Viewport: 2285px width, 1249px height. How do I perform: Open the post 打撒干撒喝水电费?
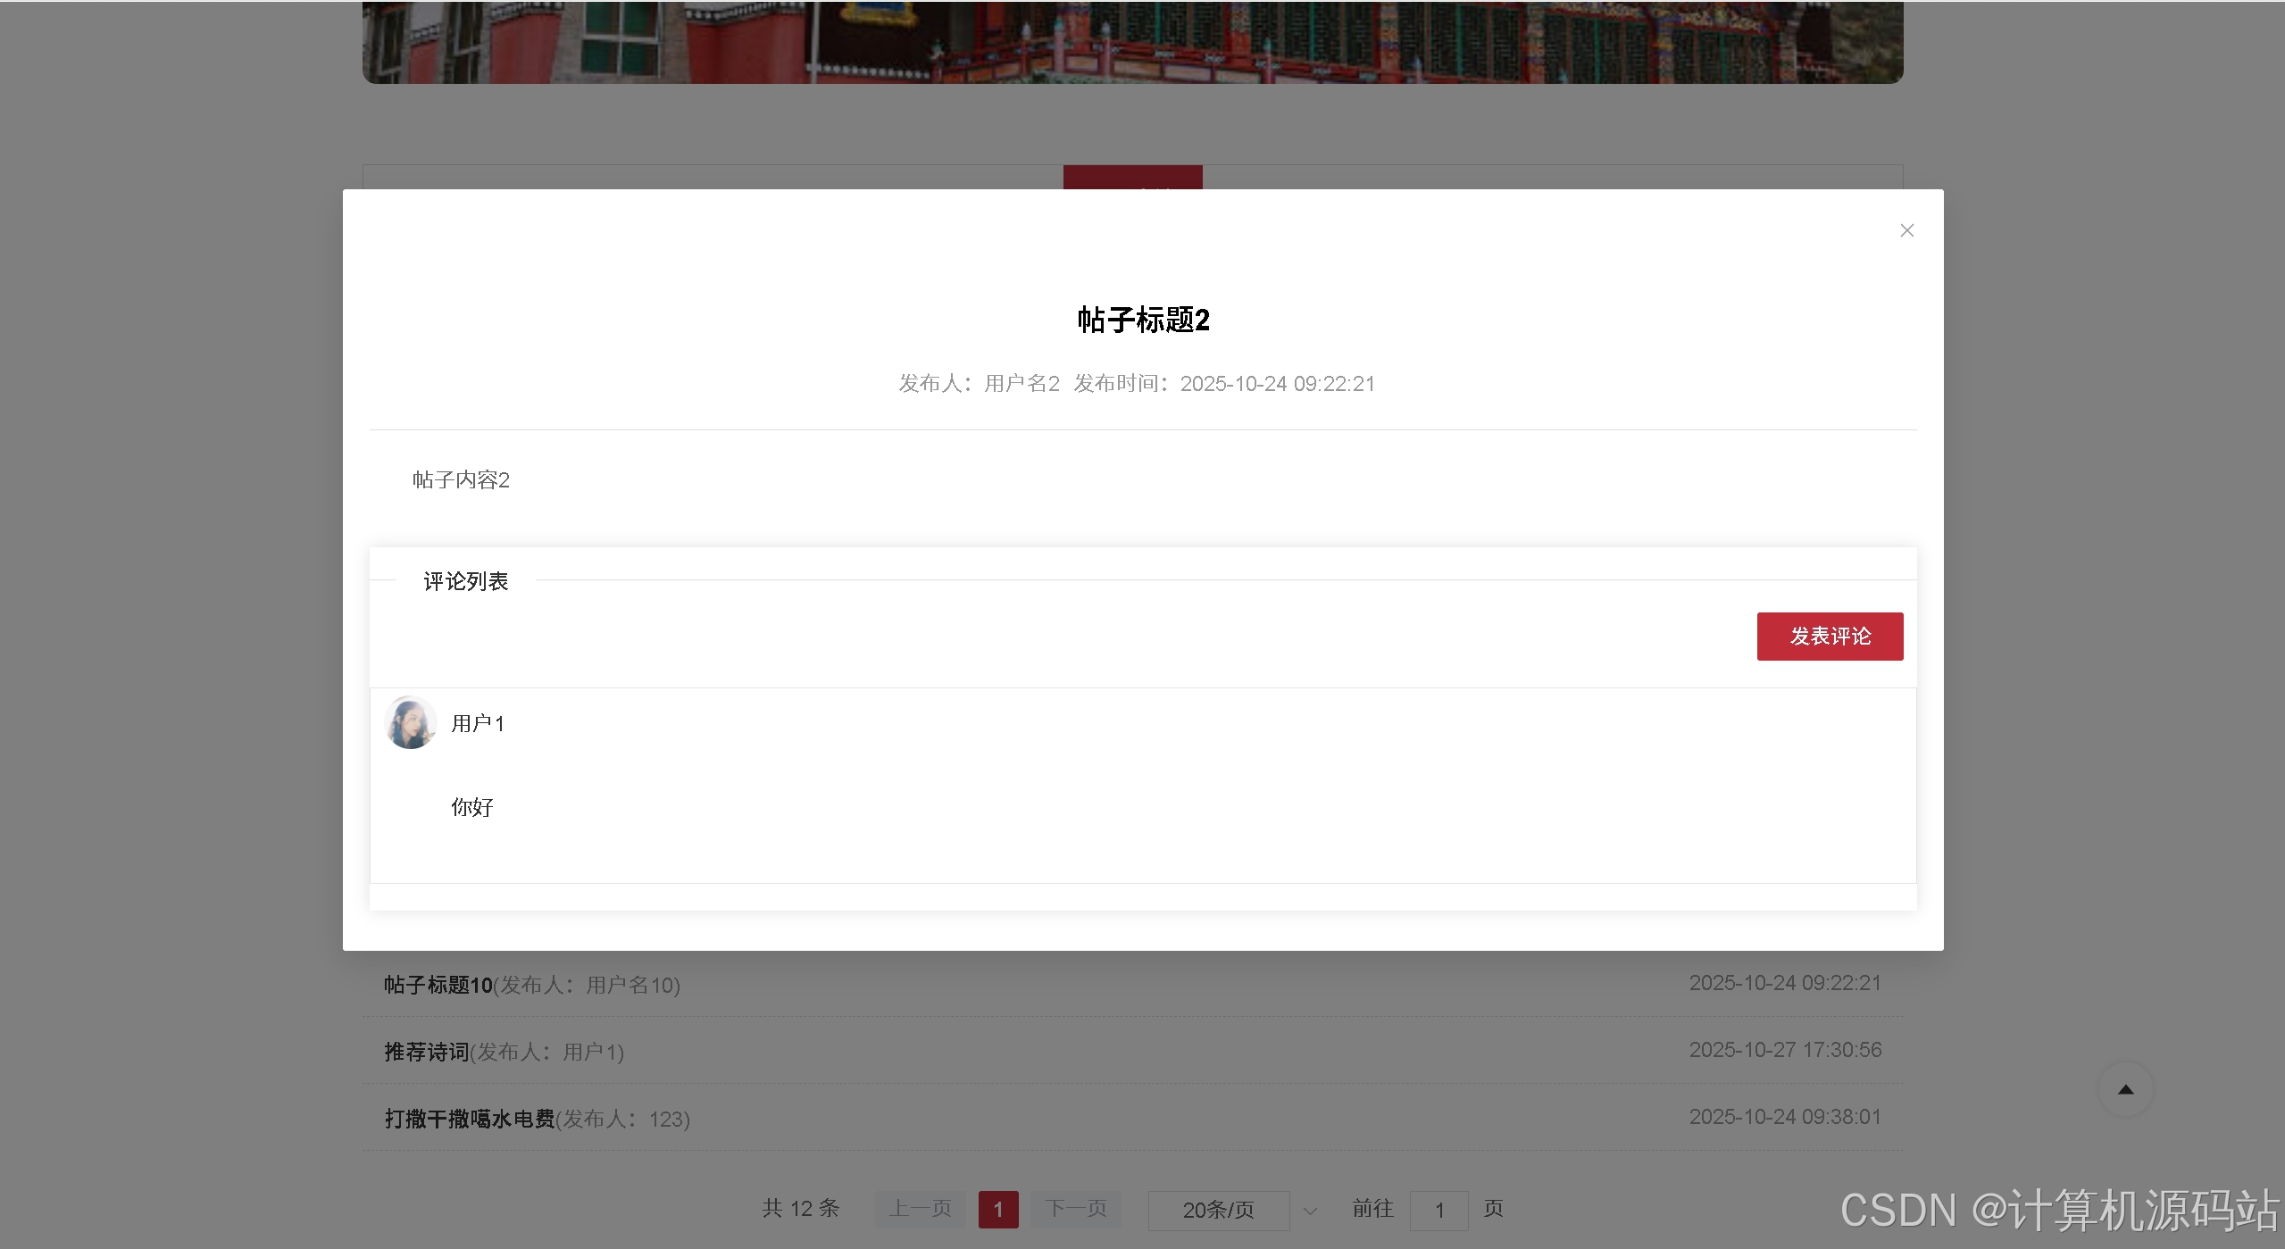click(470, 1119)
